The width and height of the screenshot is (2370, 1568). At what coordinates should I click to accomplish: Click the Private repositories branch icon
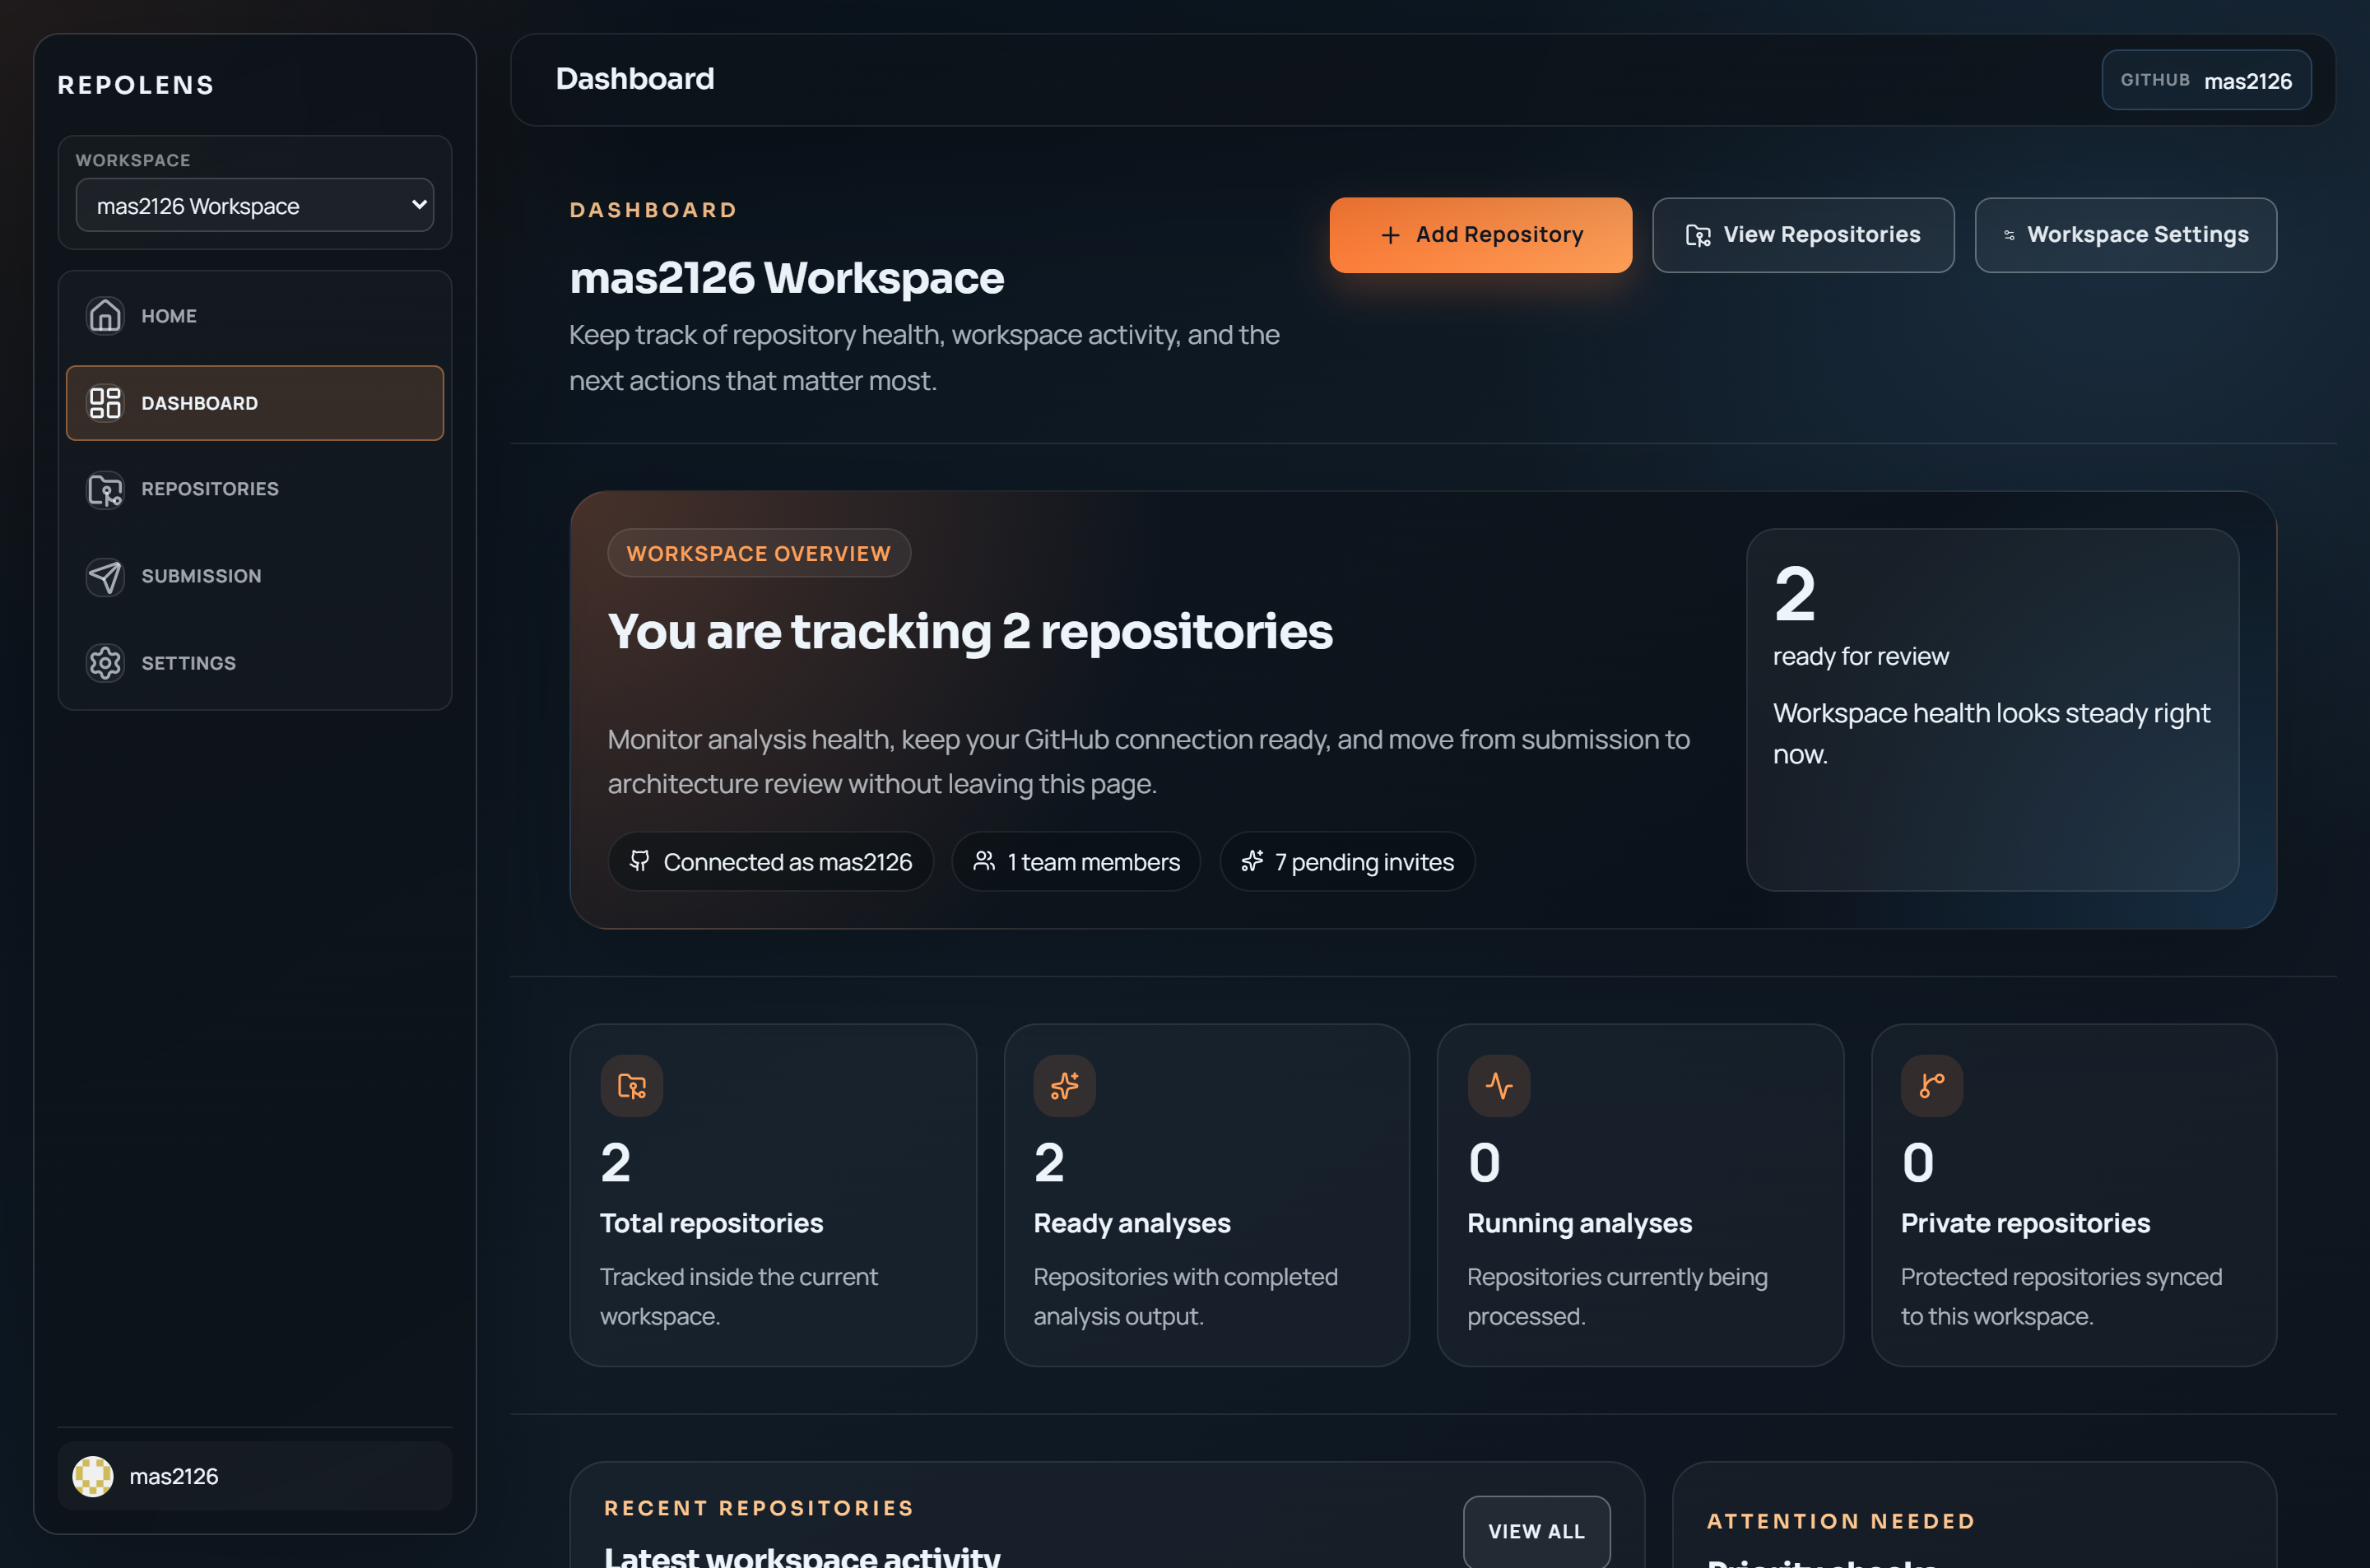pyautogui.click(x=1931, y=1086)
